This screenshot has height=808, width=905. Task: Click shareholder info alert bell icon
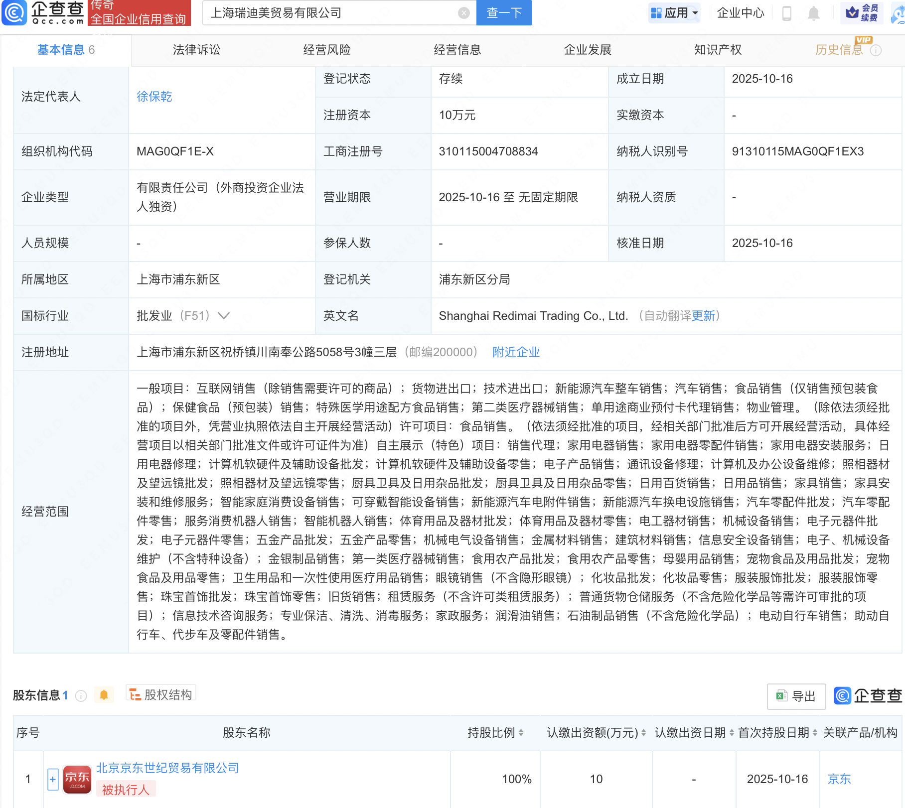click(104, 695)
